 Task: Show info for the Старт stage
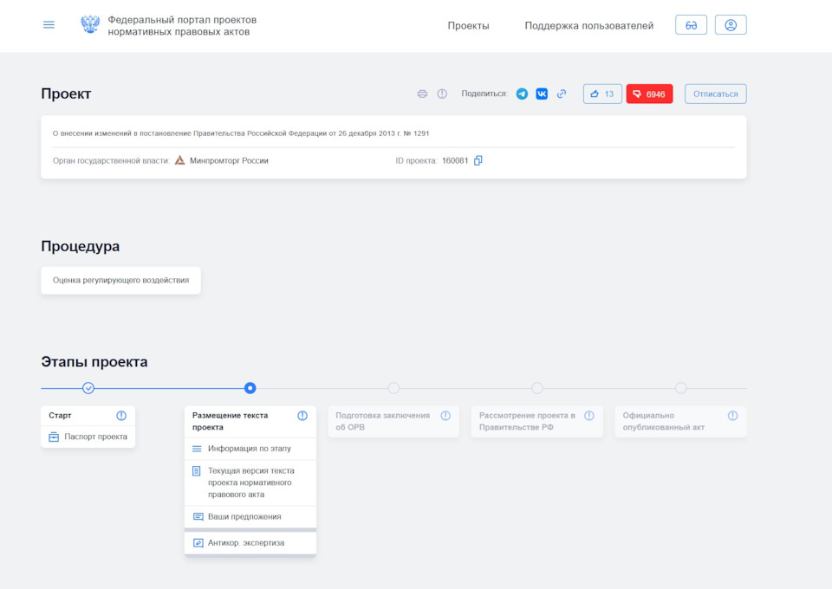click(x=121, y=416)
